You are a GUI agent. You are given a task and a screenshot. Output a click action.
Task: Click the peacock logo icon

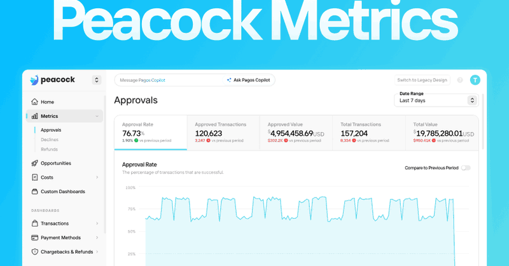(34, 80)
